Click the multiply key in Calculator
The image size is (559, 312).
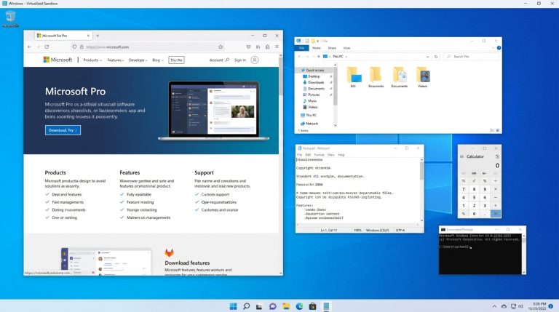click(x=496, y=189)
